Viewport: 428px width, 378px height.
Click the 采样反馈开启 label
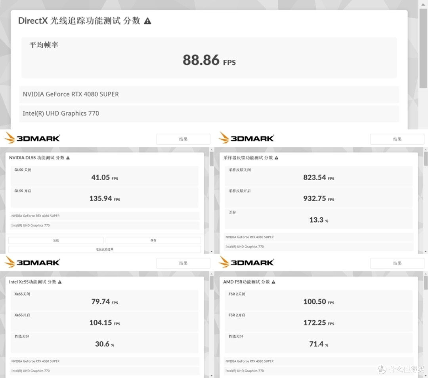(x=240, y=191)
